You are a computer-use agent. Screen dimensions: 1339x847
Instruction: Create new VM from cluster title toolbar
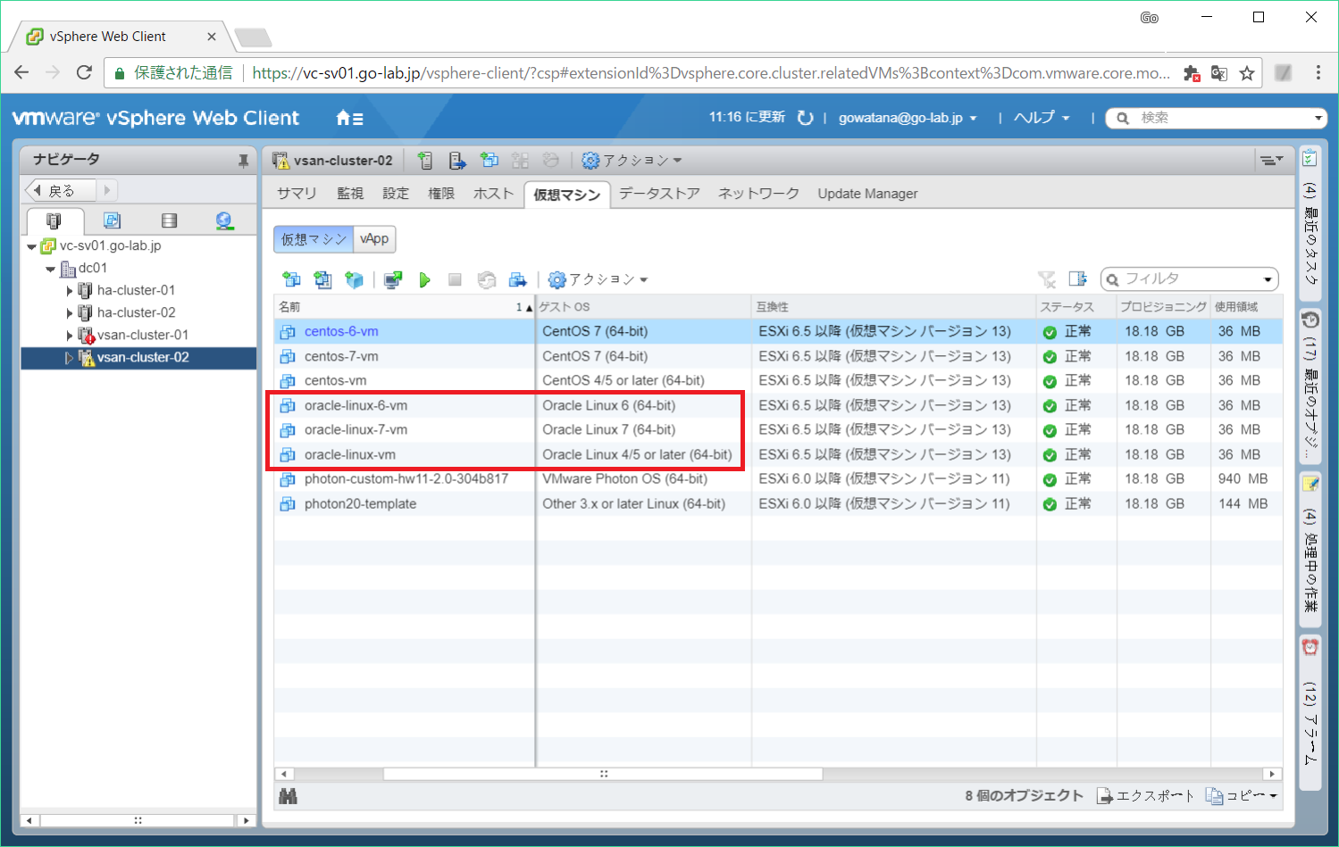pyautogui.click(x=489, y=161)
